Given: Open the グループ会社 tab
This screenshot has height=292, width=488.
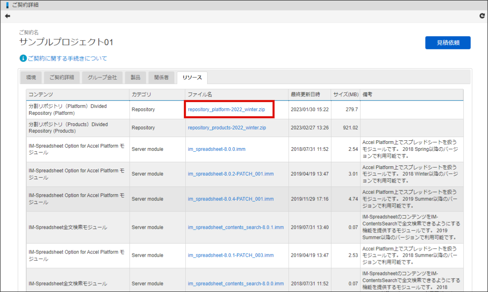Looking at the screenshot, I should click(x=102, y=77).
